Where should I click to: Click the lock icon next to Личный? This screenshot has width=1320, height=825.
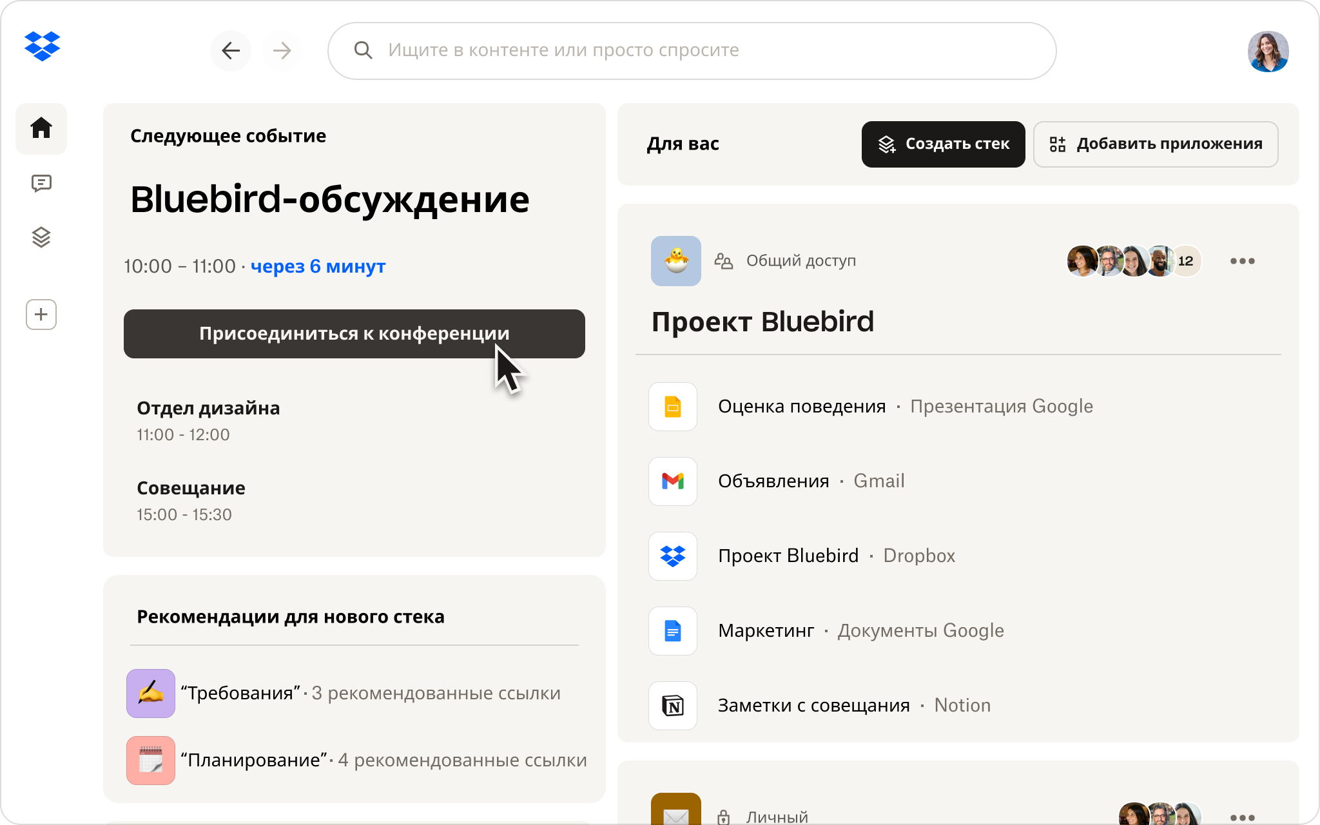point(724,817)
